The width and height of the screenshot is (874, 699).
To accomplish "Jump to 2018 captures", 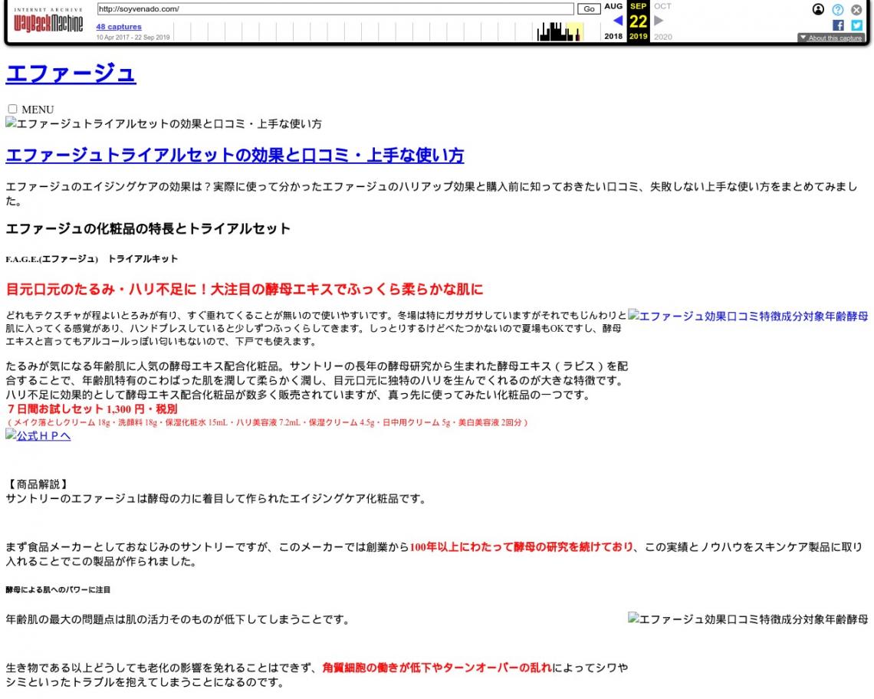I will (613, 36).
